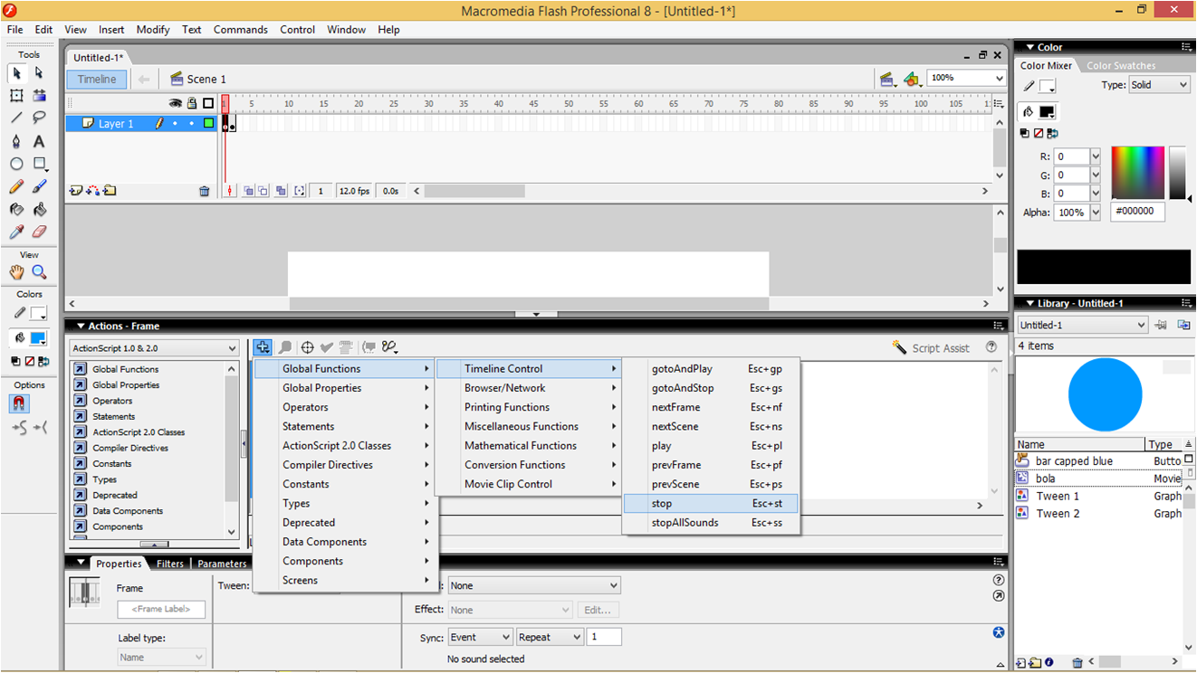Toggle the show/hide all layers eye icon

coord(176,104)
